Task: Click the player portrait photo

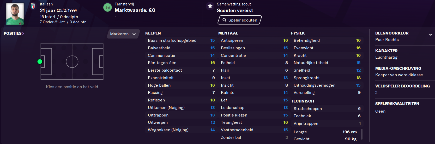Action: [15, 14]
